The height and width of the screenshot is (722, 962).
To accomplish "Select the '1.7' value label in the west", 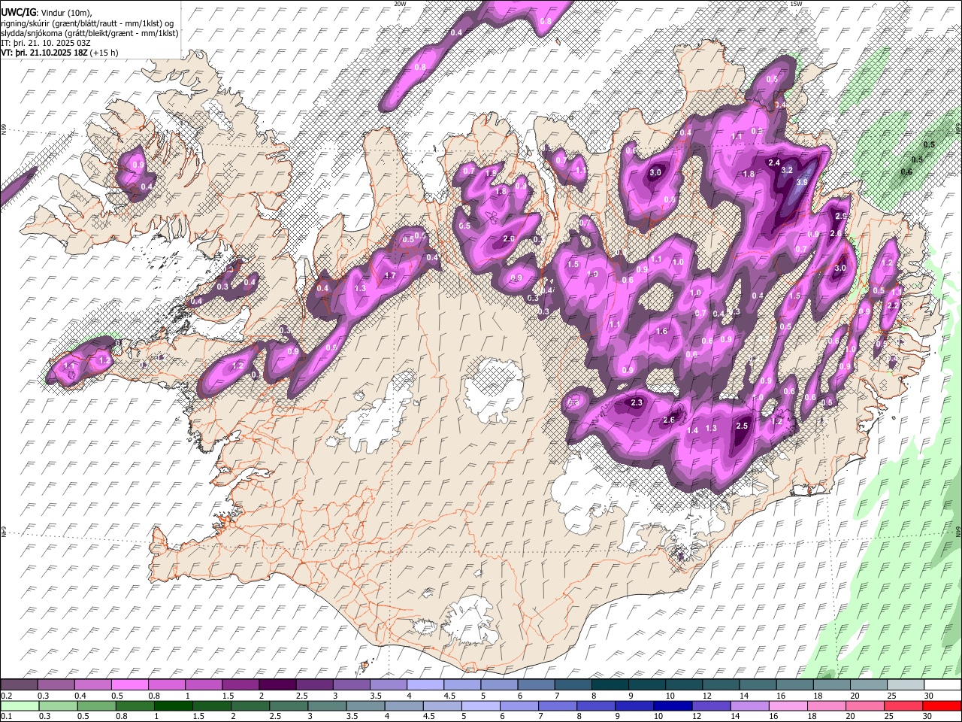I will 389,276.
